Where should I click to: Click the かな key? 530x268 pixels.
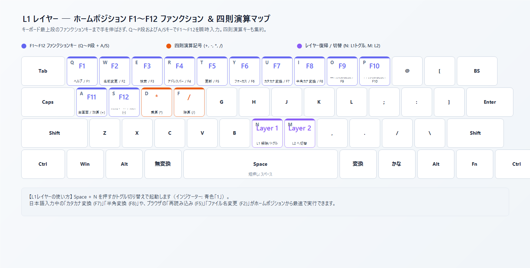[x=397, y=164]
